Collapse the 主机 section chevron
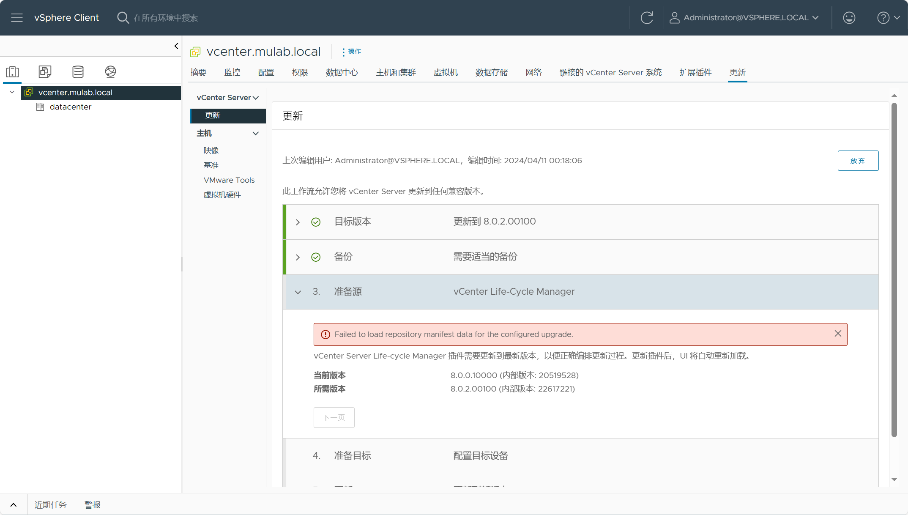This screenshot has height=515, width=908. pyautogui.click(x=255, y=134)
